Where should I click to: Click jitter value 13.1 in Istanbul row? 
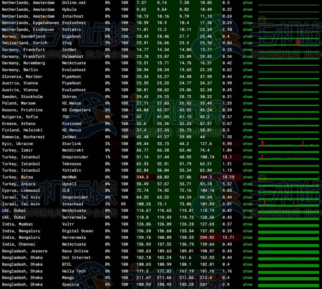point(227,157)
